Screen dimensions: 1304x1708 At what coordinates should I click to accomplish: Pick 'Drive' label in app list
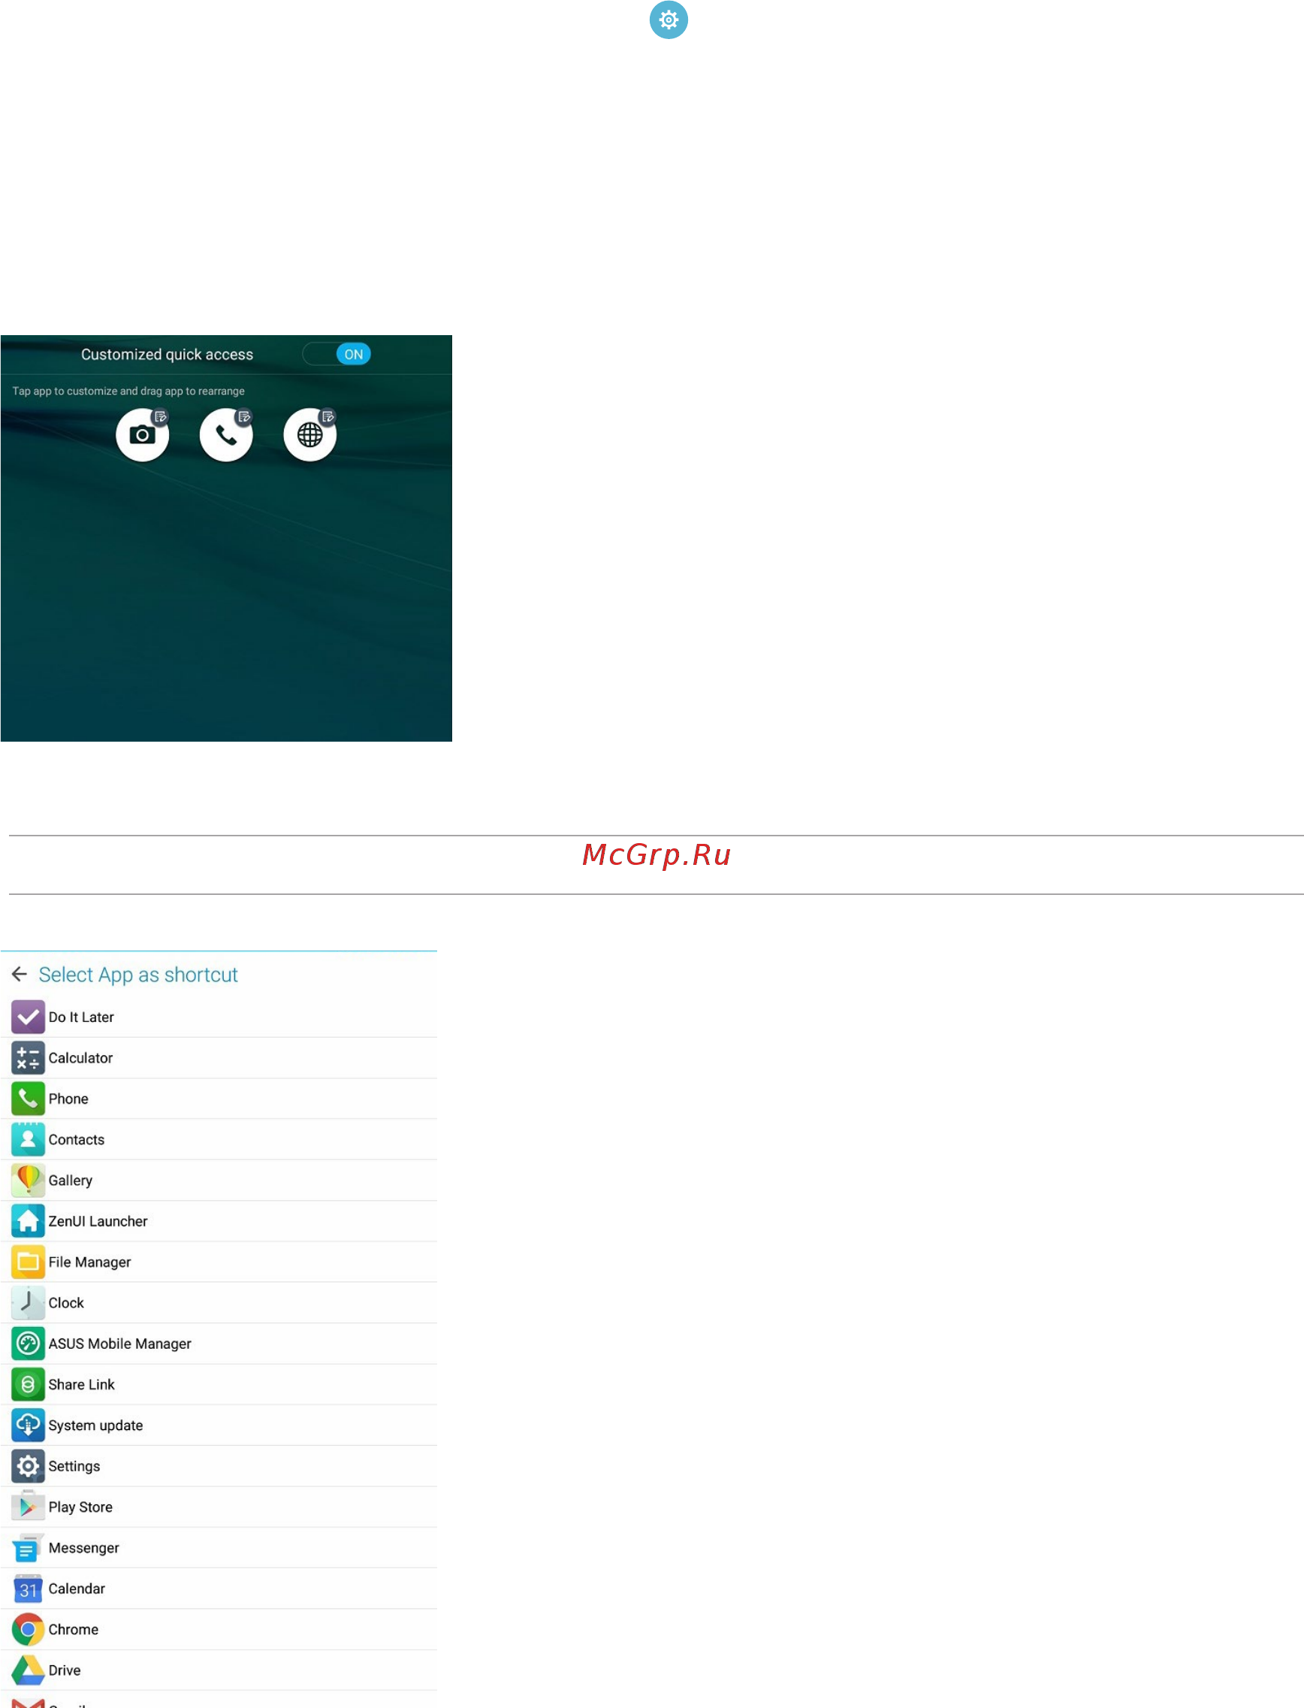65,1670
